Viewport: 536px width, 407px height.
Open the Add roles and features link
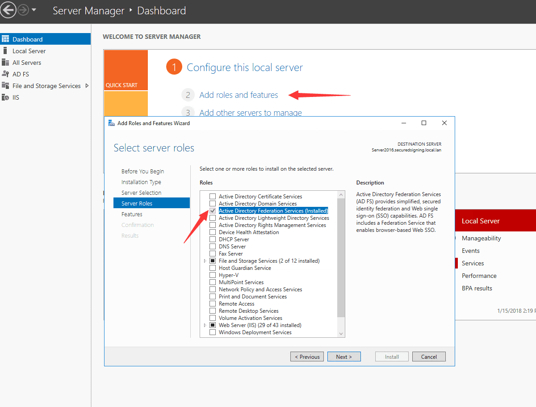[239, 95]
